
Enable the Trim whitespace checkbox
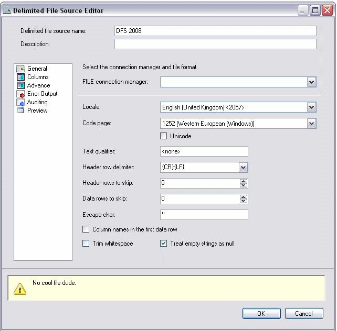coord(86,244)
